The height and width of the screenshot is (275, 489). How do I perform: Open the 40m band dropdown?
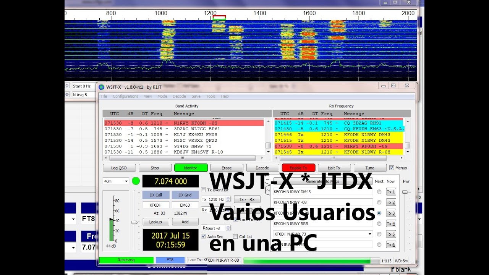coord(116,181)
